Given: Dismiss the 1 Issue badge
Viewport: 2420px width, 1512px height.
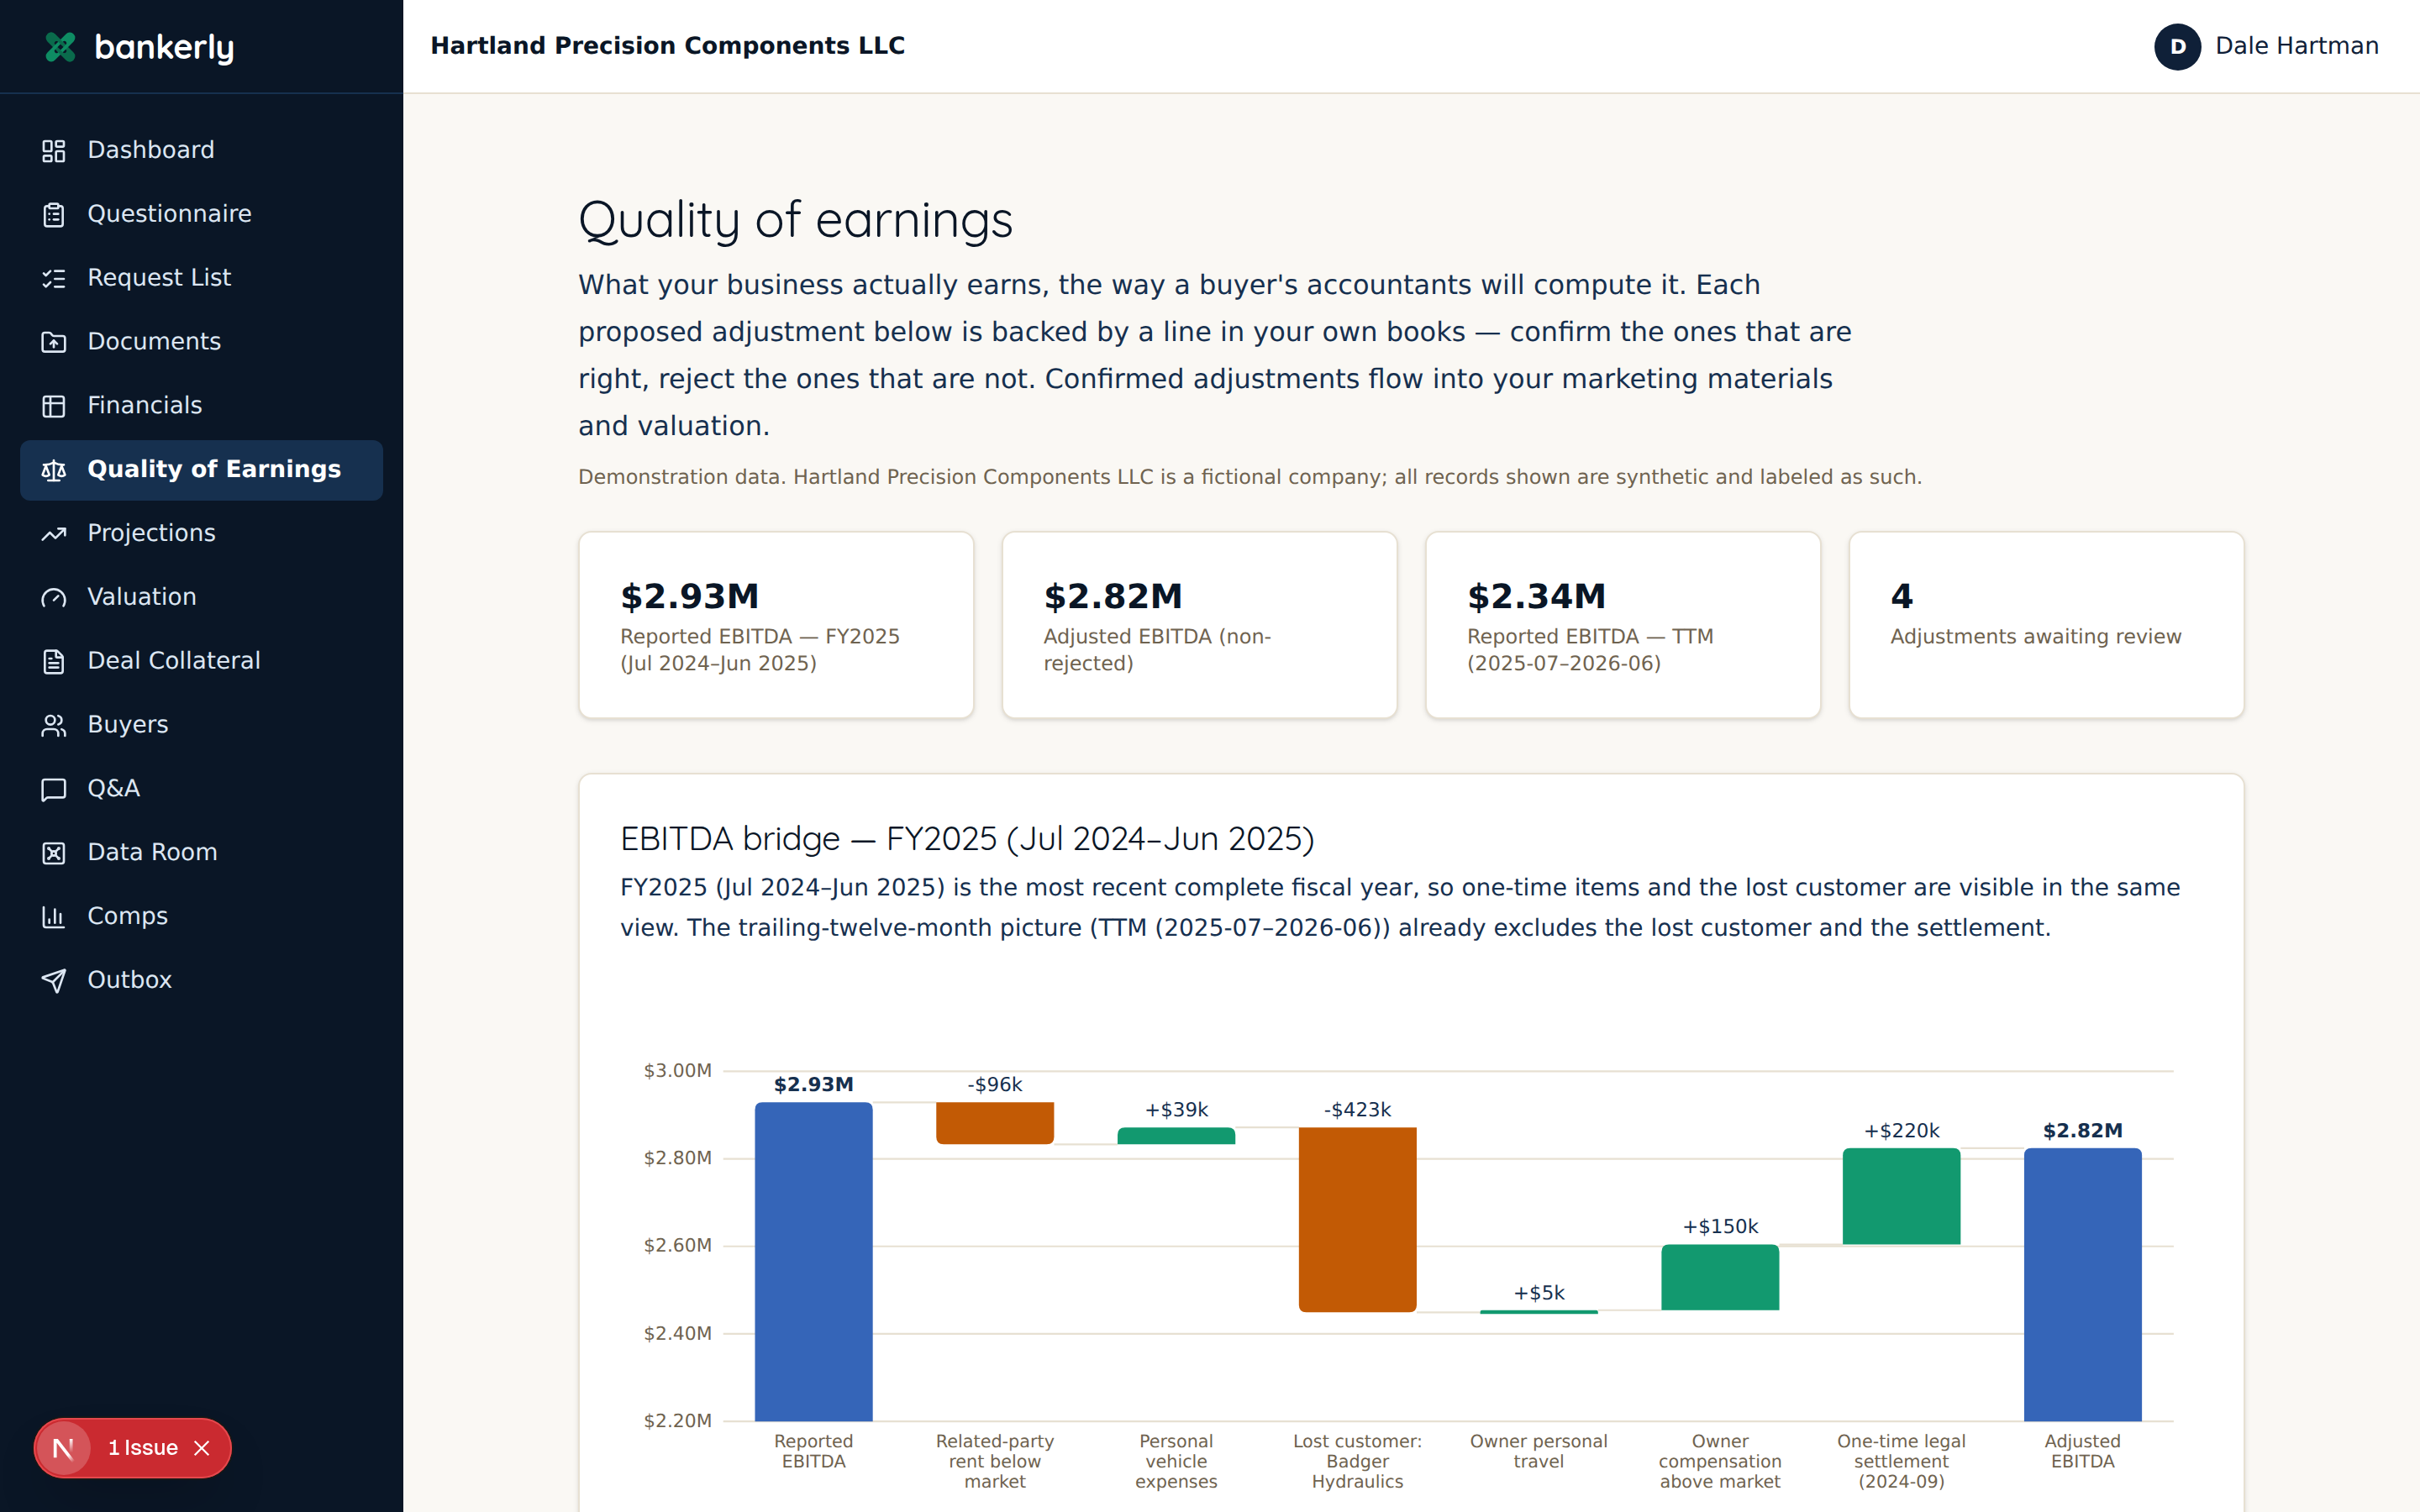Looking at the screenshot, I should coord(202,1448).
